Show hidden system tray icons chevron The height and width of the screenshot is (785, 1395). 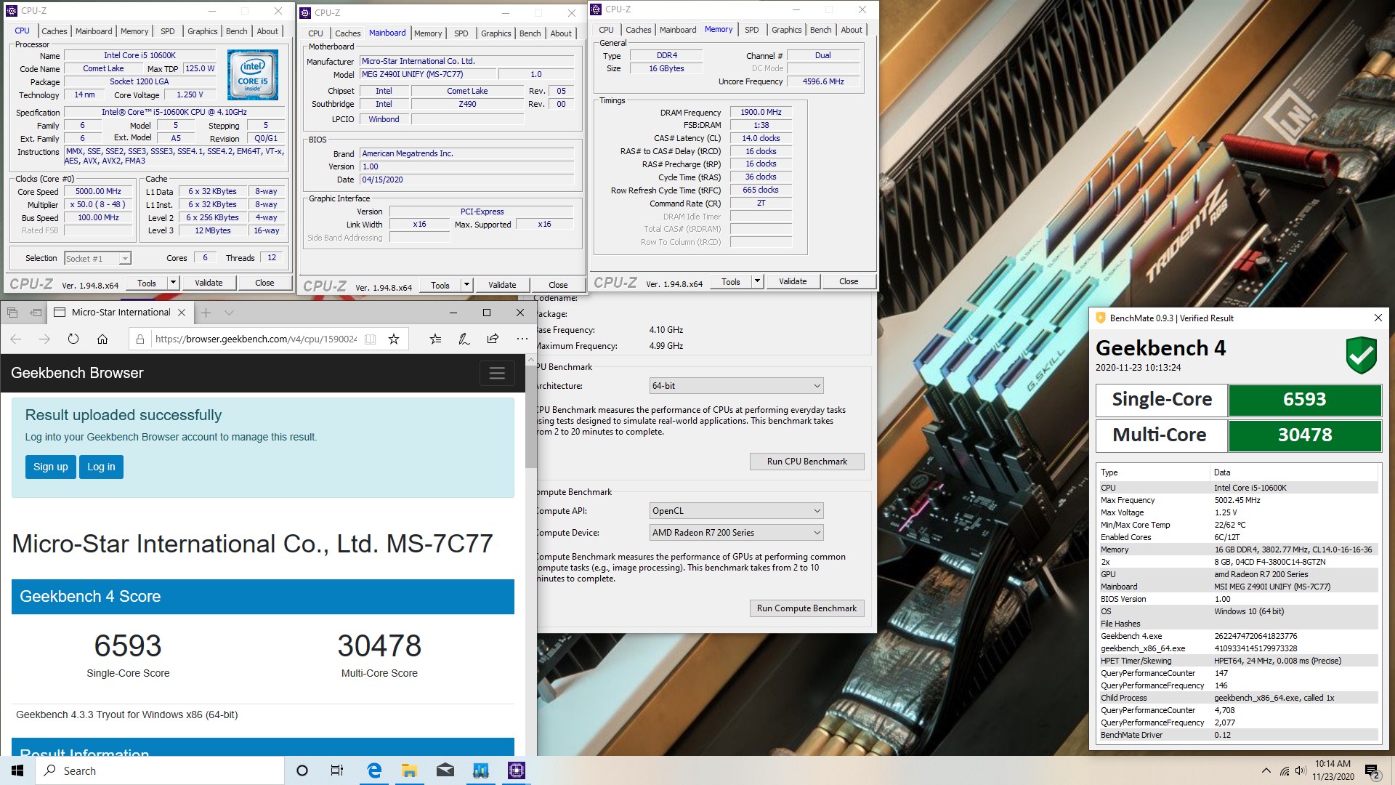tap(1266, 770)
